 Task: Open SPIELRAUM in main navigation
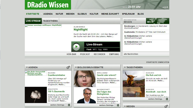pyautogui.click(x=128, y=14)
